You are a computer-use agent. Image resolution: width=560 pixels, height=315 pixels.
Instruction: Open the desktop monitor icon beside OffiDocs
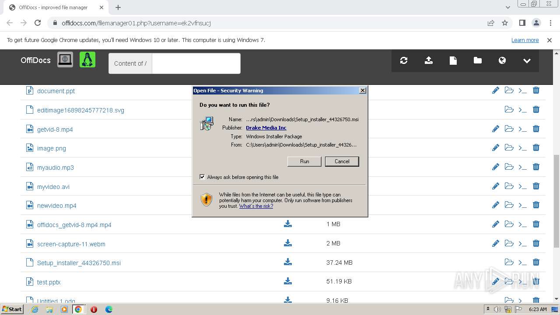pyautogui.click(x=65, y=59)
